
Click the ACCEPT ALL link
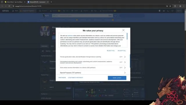click(122, 51)
